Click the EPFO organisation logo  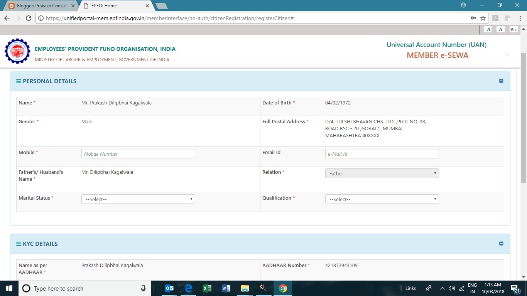[x=17, y=51]
